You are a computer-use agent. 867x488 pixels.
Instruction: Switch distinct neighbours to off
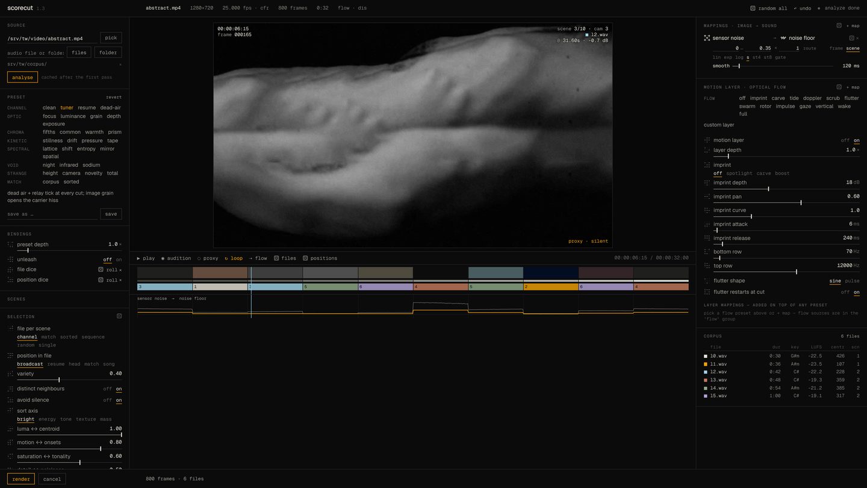pyautogui.click(x=107, y=389)
